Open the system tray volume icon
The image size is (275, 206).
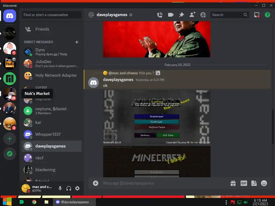click(246, 202)
